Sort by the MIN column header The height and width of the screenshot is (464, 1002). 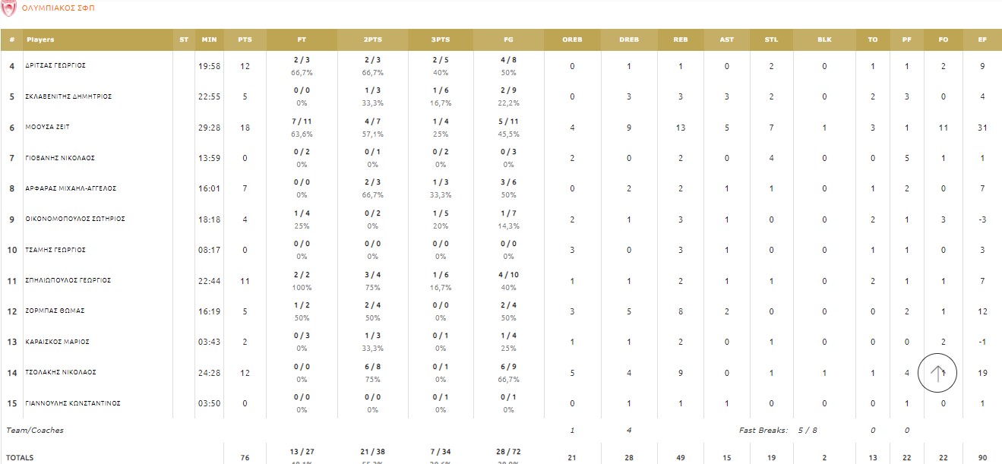(209, 39)
